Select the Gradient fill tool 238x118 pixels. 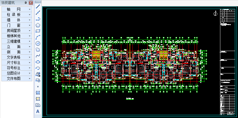(x=38, y=99)
